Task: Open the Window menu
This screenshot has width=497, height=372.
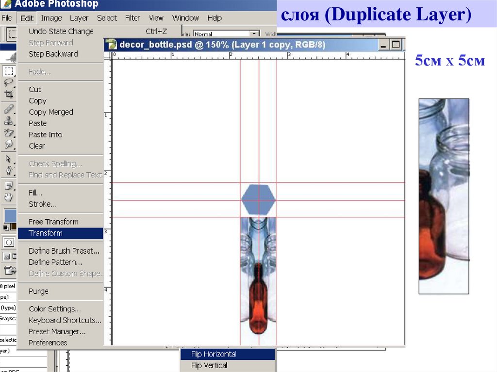Action: 185,18
